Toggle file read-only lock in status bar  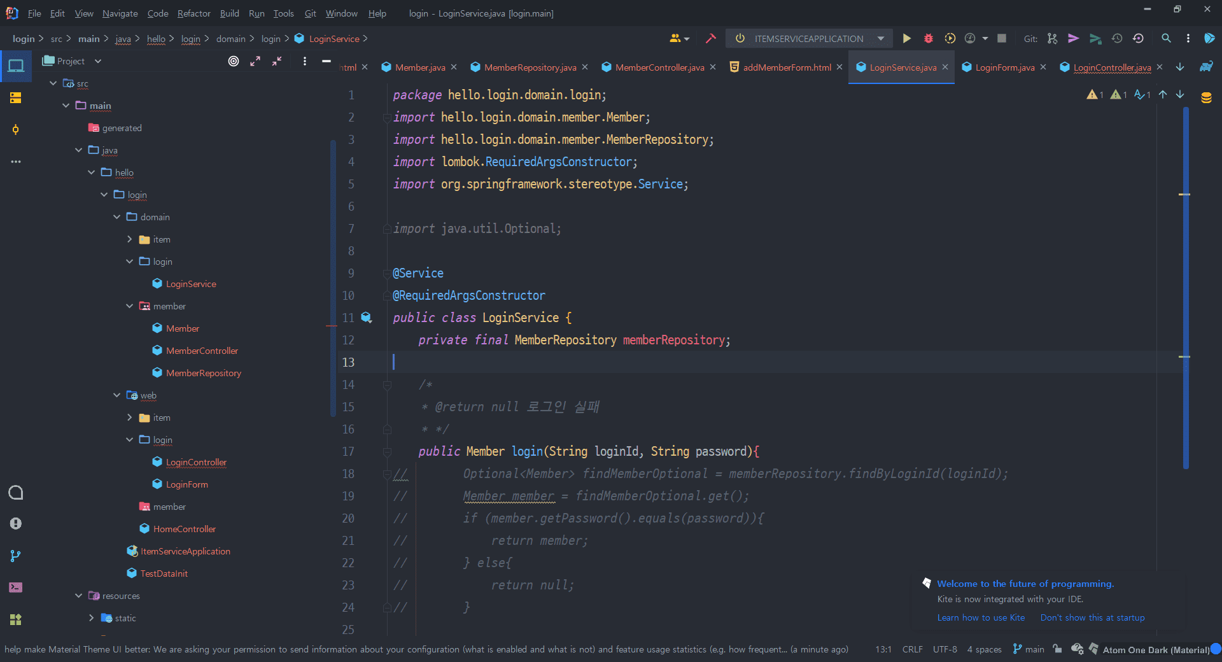point(1057,649)
